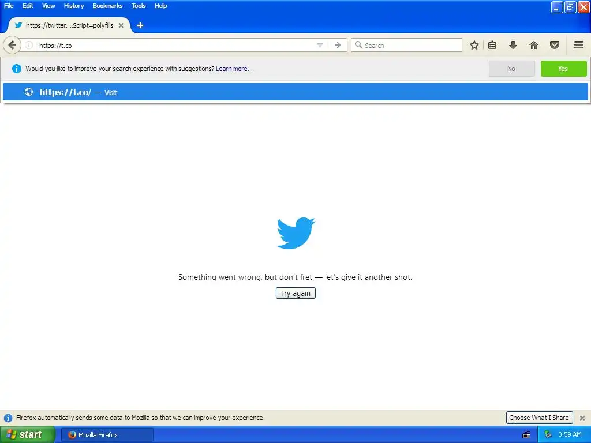The image size is (591, 443).
Task: Close the Twitter tab
Action: click(x=121, y=25)
